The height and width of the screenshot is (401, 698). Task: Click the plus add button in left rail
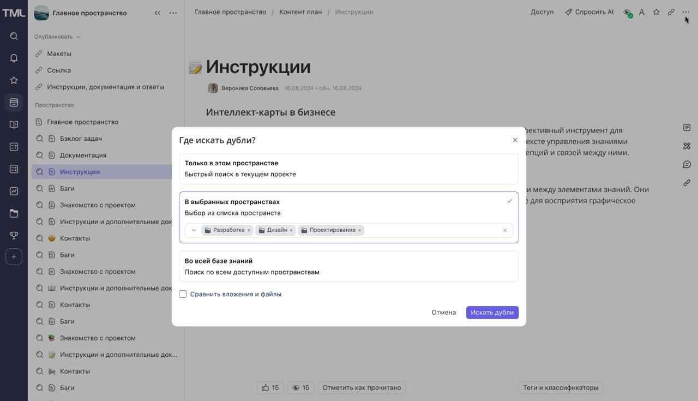14,257
